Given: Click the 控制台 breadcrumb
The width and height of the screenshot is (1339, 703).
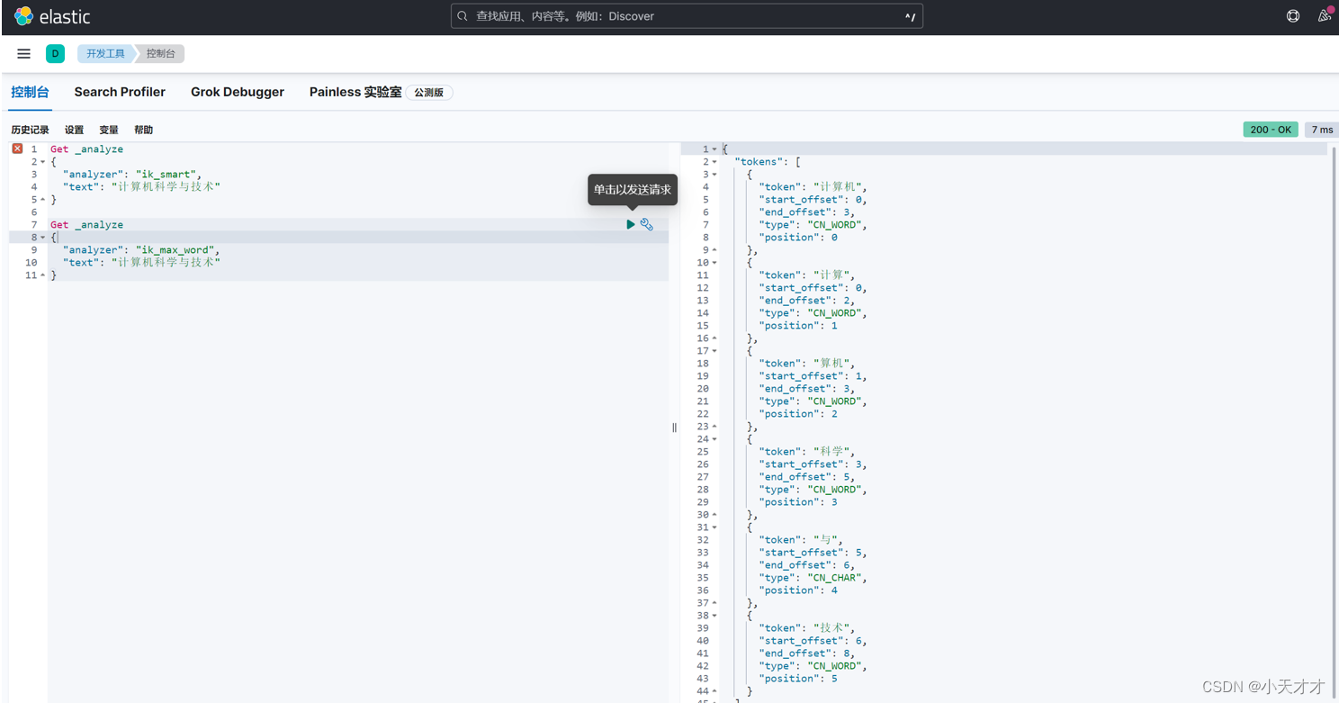Looking at the screenshot, I should coord(161,54).
